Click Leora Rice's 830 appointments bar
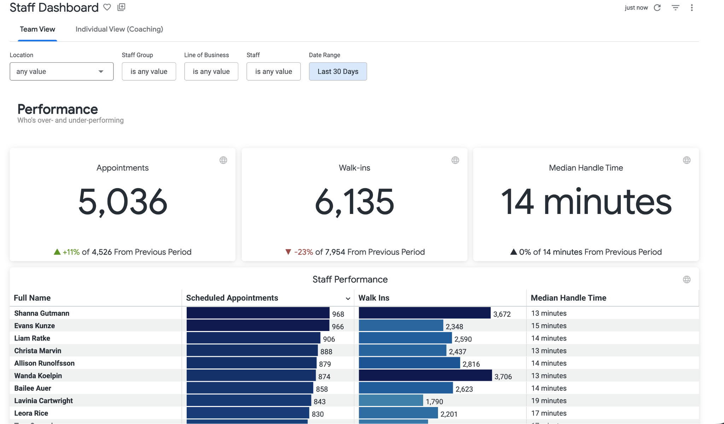 tap(248, 413)
